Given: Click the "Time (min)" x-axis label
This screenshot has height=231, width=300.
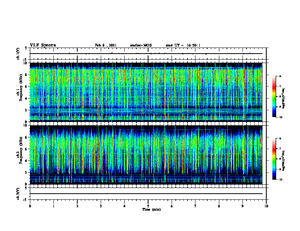Looking at the screenshot, I should point(152,209).
